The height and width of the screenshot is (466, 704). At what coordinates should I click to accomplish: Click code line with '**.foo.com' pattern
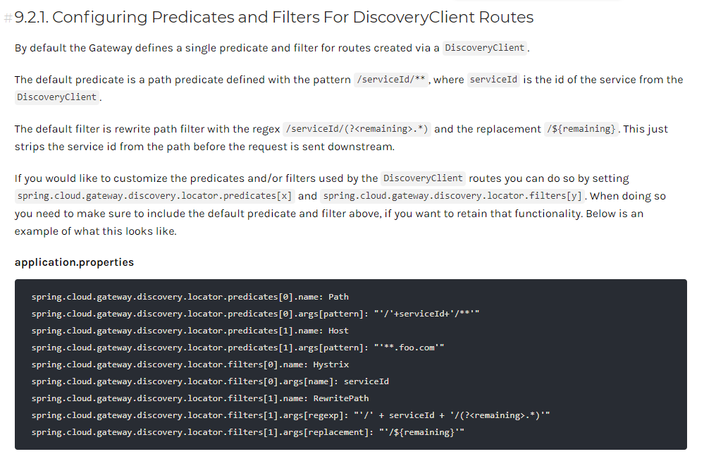(x=237, y=348)
